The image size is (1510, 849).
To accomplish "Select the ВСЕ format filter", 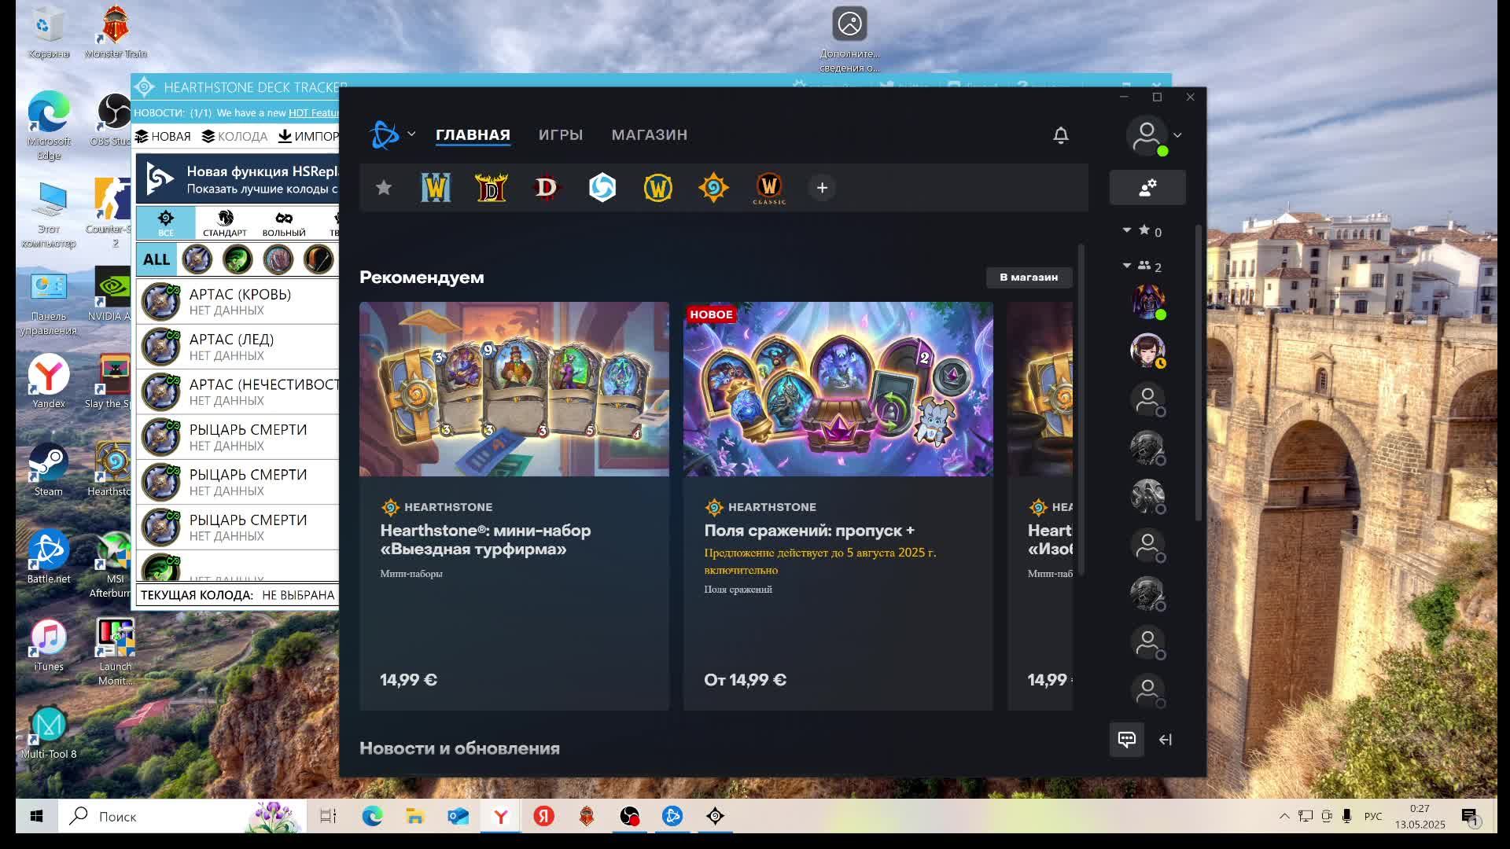I will 166,223.
